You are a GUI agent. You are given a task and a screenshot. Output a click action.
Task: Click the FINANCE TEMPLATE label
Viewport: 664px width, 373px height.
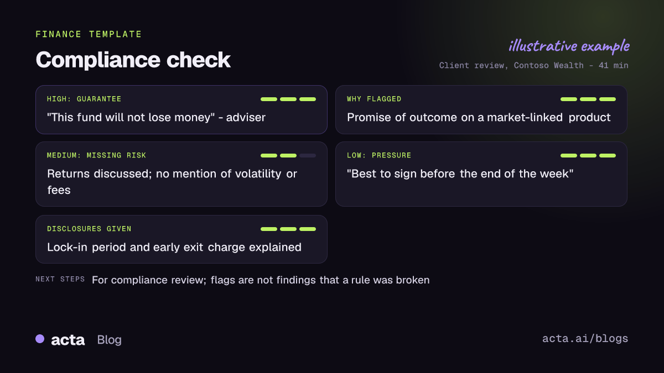(x=89, y=34)
